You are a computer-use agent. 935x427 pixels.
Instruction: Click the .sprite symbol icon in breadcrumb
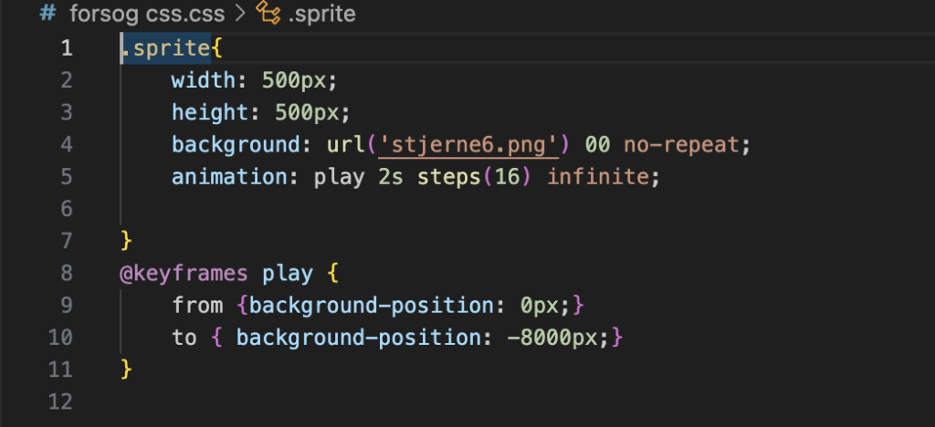pos(268,15)
